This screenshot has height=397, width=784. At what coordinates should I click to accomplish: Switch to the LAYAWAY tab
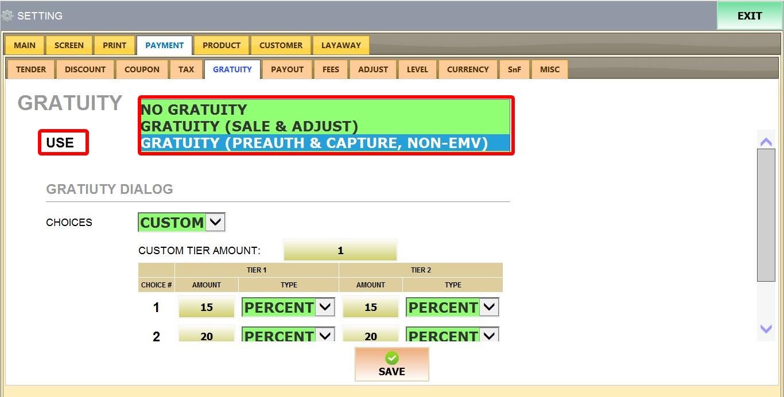tap(341, 45)
